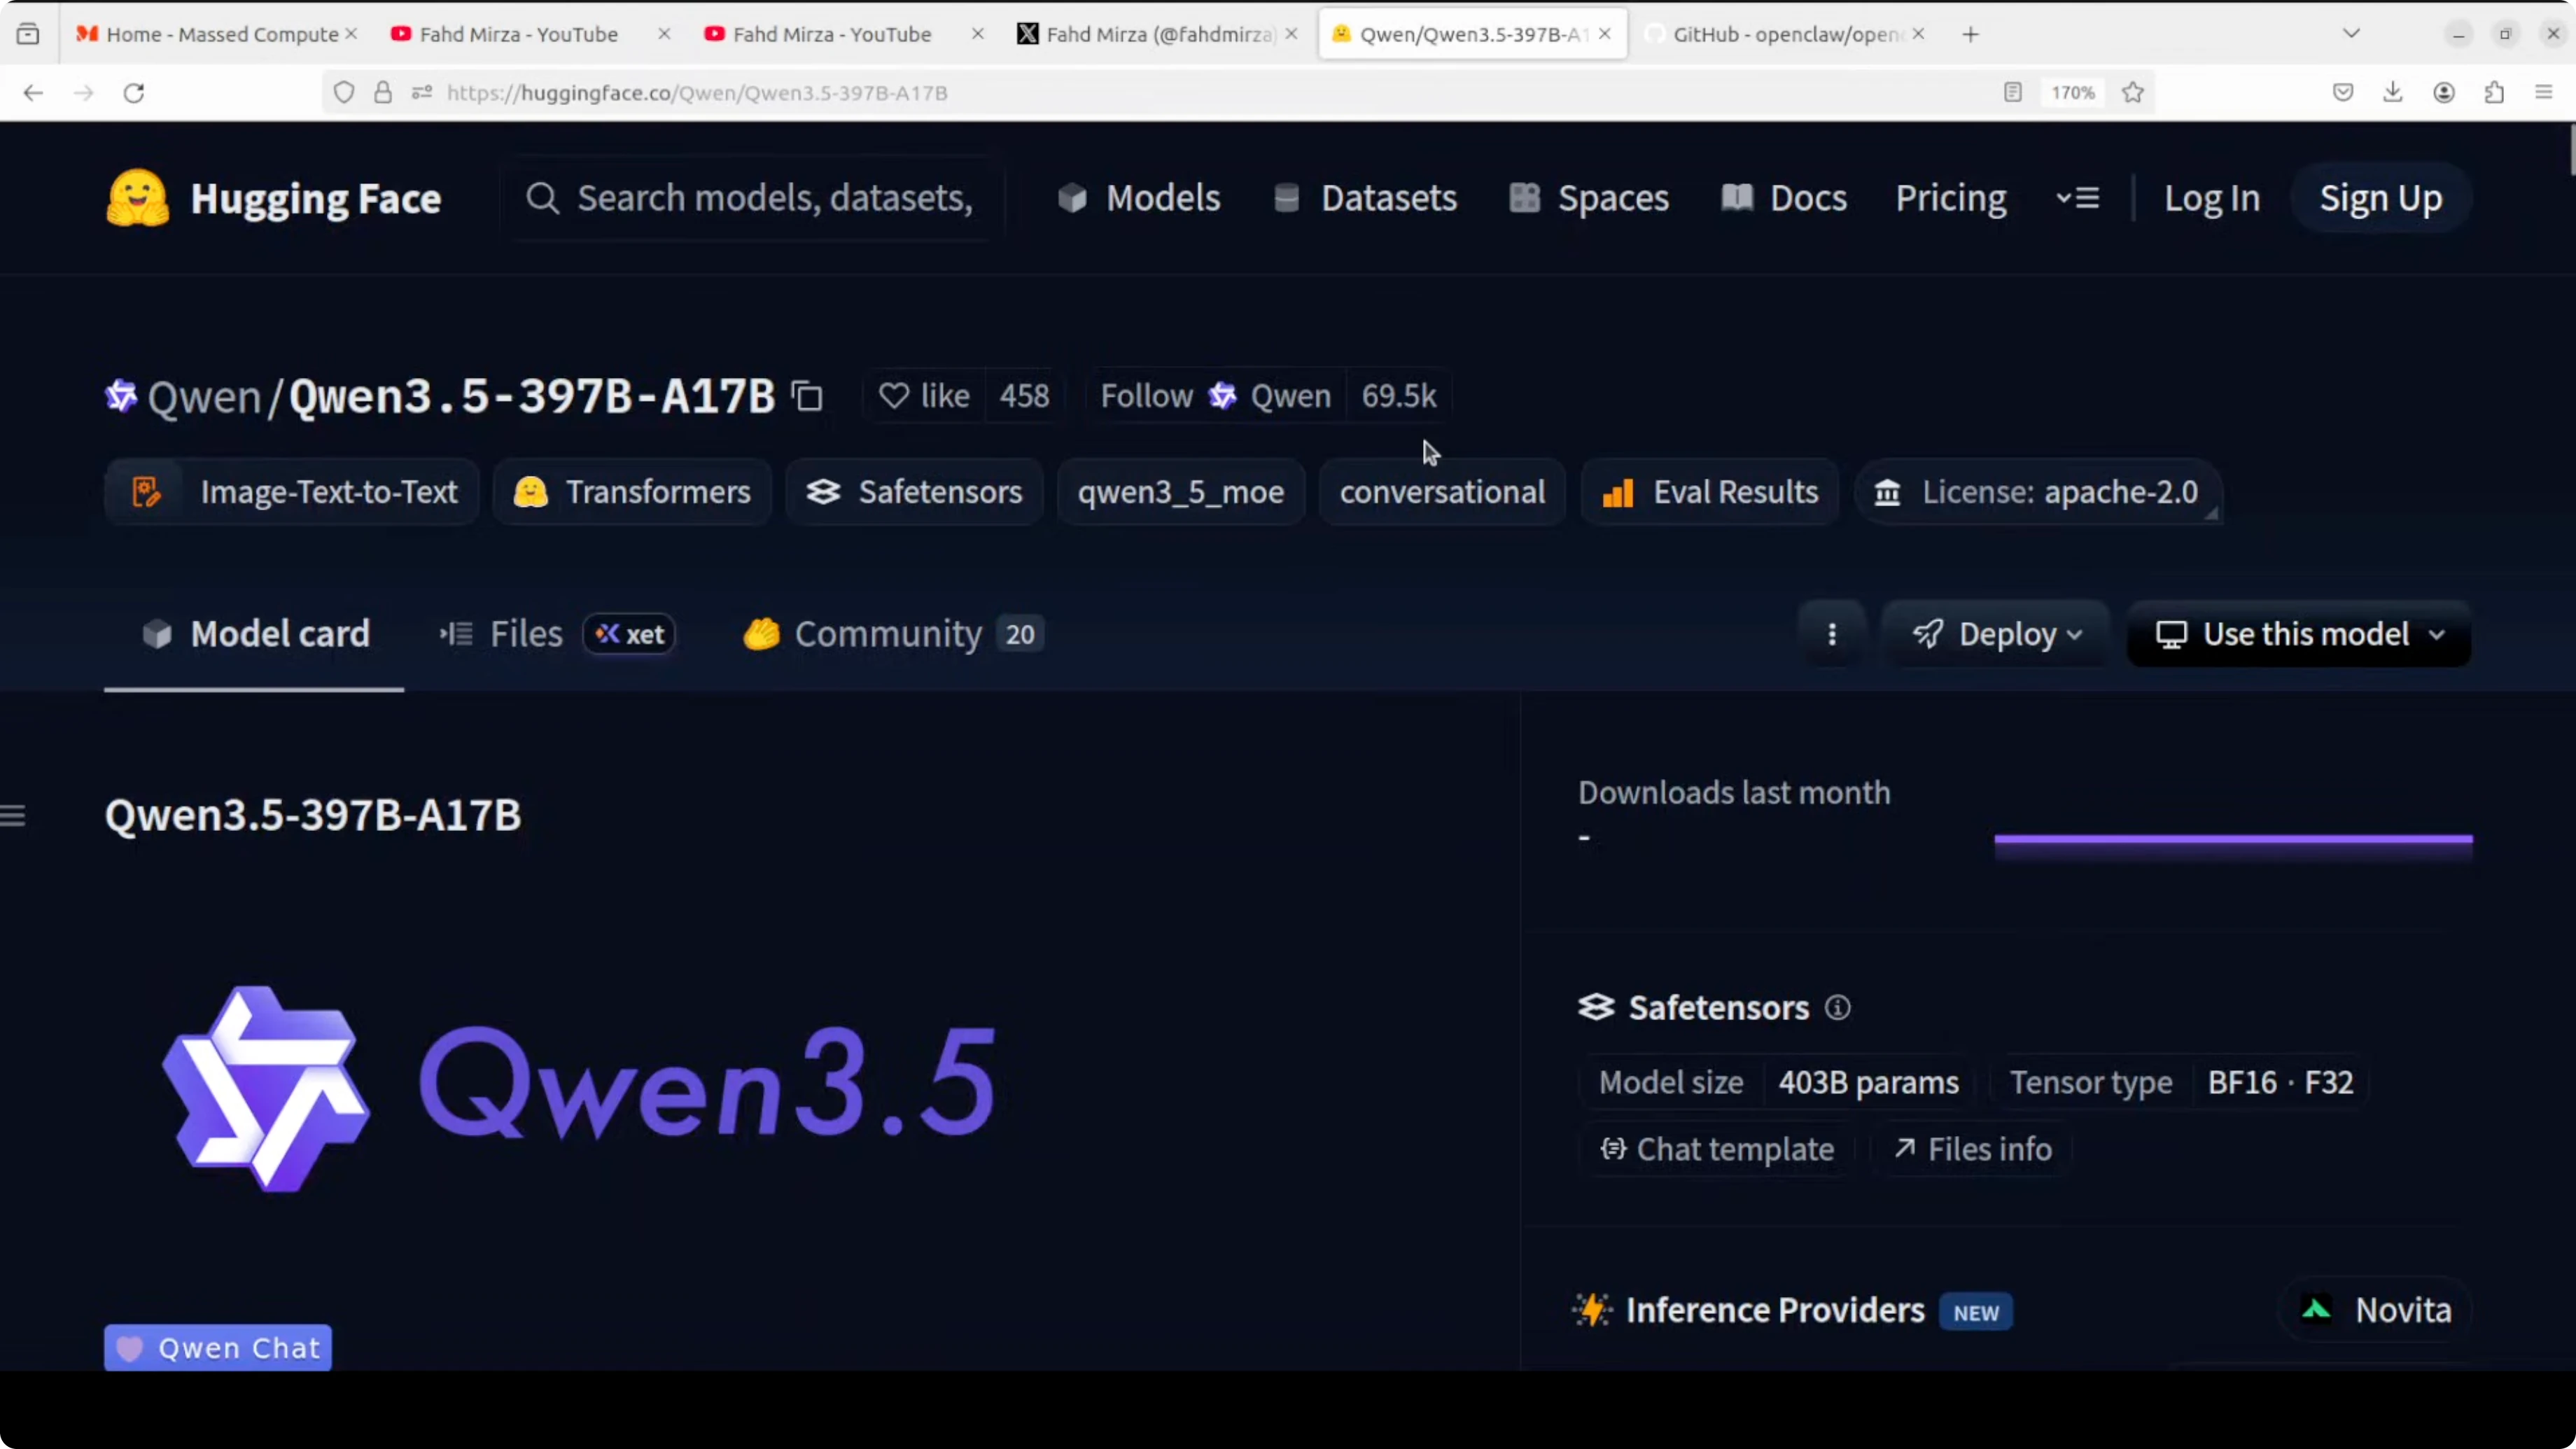Screen dimensions: 2576x1449
Task: Open the Firefox downloads panel
Action: tap(2392, 93)
